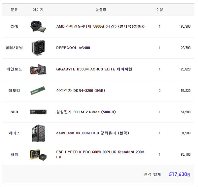Image resolution: width=198 pixels, height=187 pixels.
Task: Select the 파워 category label
Action: [x=14, y=154]
